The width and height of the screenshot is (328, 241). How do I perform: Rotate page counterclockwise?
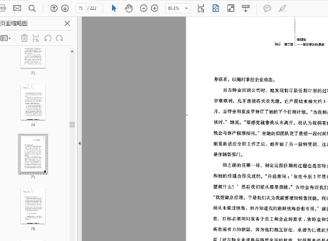point(48,38)
